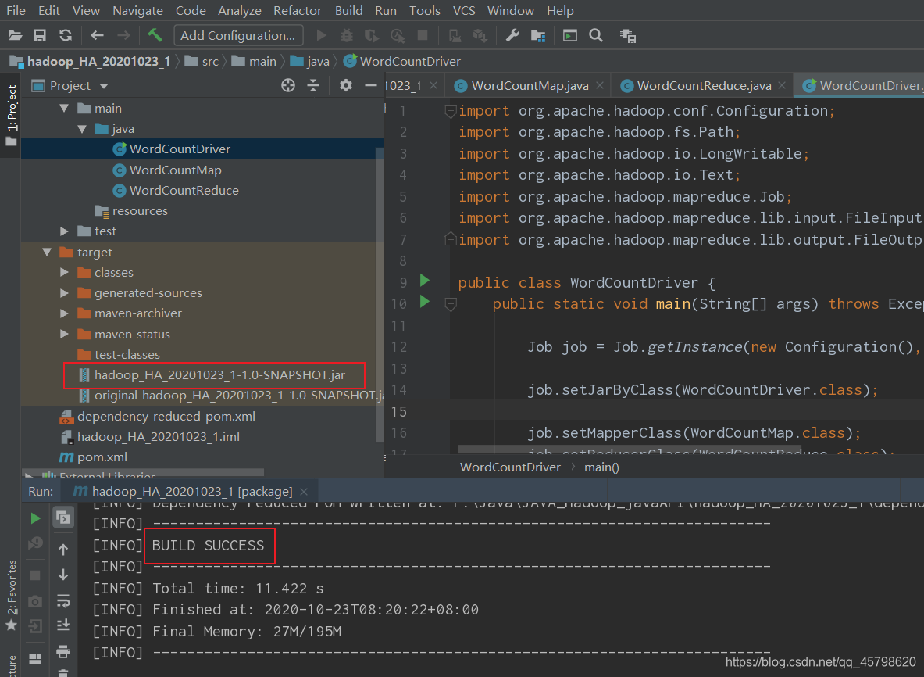Click the Debug bug icon in the toolbar
Viewport: 924px width, 677px height.
[347, 36]
